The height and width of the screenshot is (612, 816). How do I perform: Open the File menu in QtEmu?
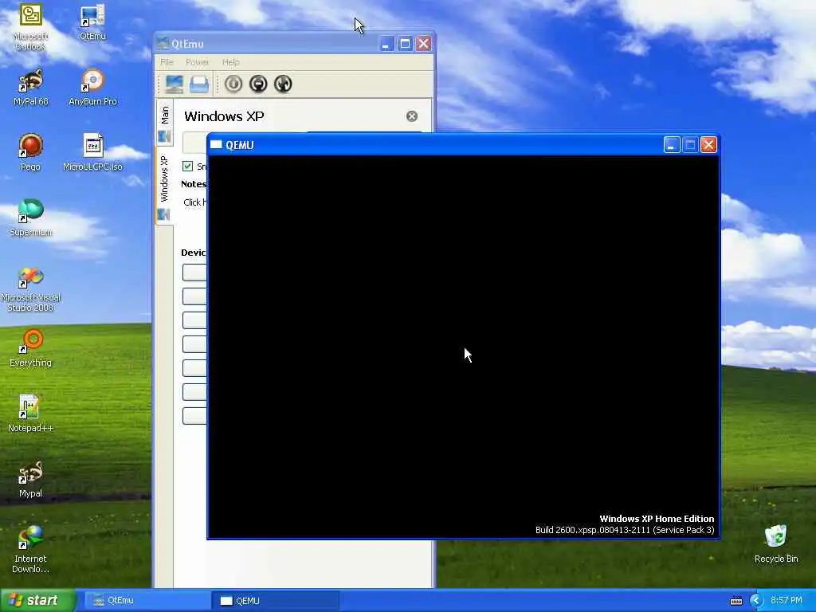pos(167,62)
